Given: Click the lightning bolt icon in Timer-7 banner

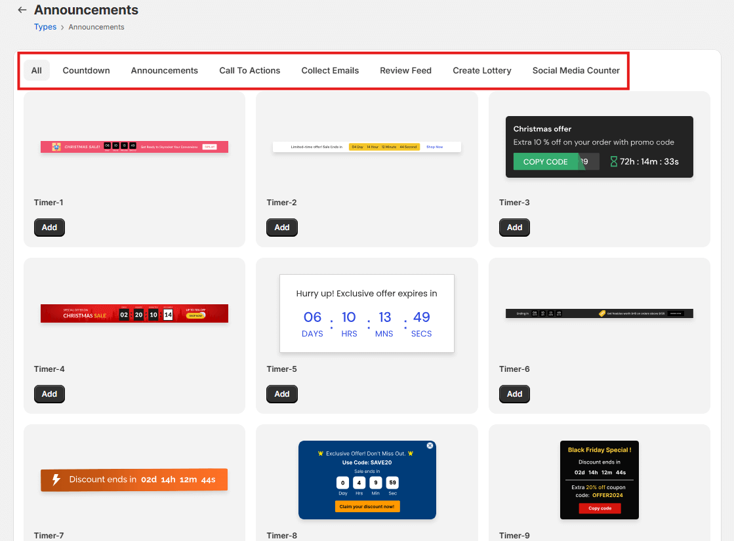Looking at the screenshot, I should point(56,479).
